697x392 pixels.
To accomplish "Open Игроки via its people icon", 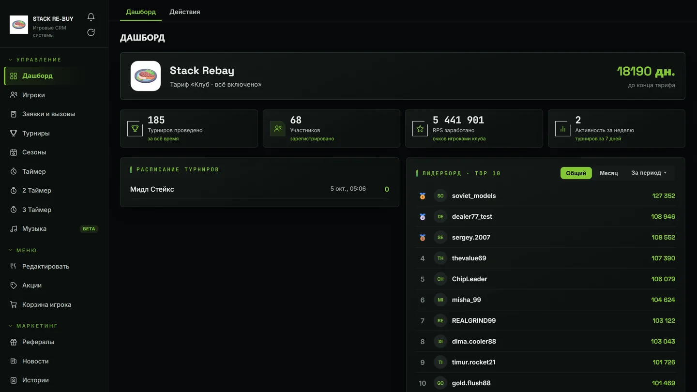I will click(14, 95).
